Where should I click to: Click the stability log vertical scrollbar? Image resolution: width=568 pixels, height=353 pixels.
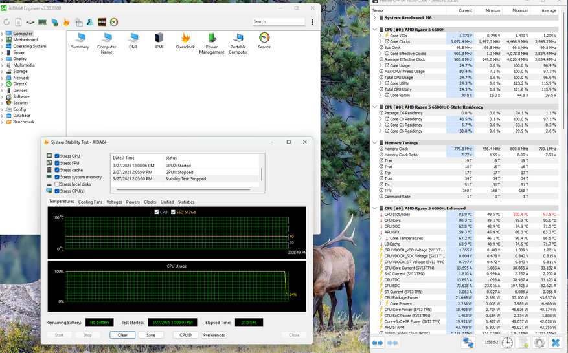coord(262,174)
